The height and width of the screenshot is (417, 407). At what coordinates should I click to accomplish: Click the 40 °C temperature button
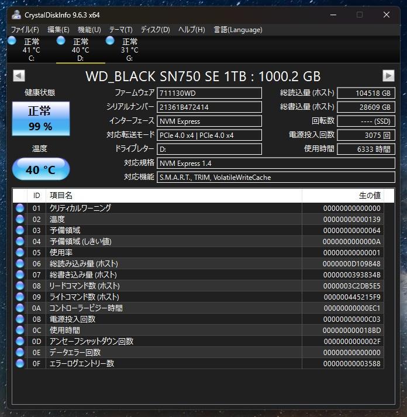41,169
